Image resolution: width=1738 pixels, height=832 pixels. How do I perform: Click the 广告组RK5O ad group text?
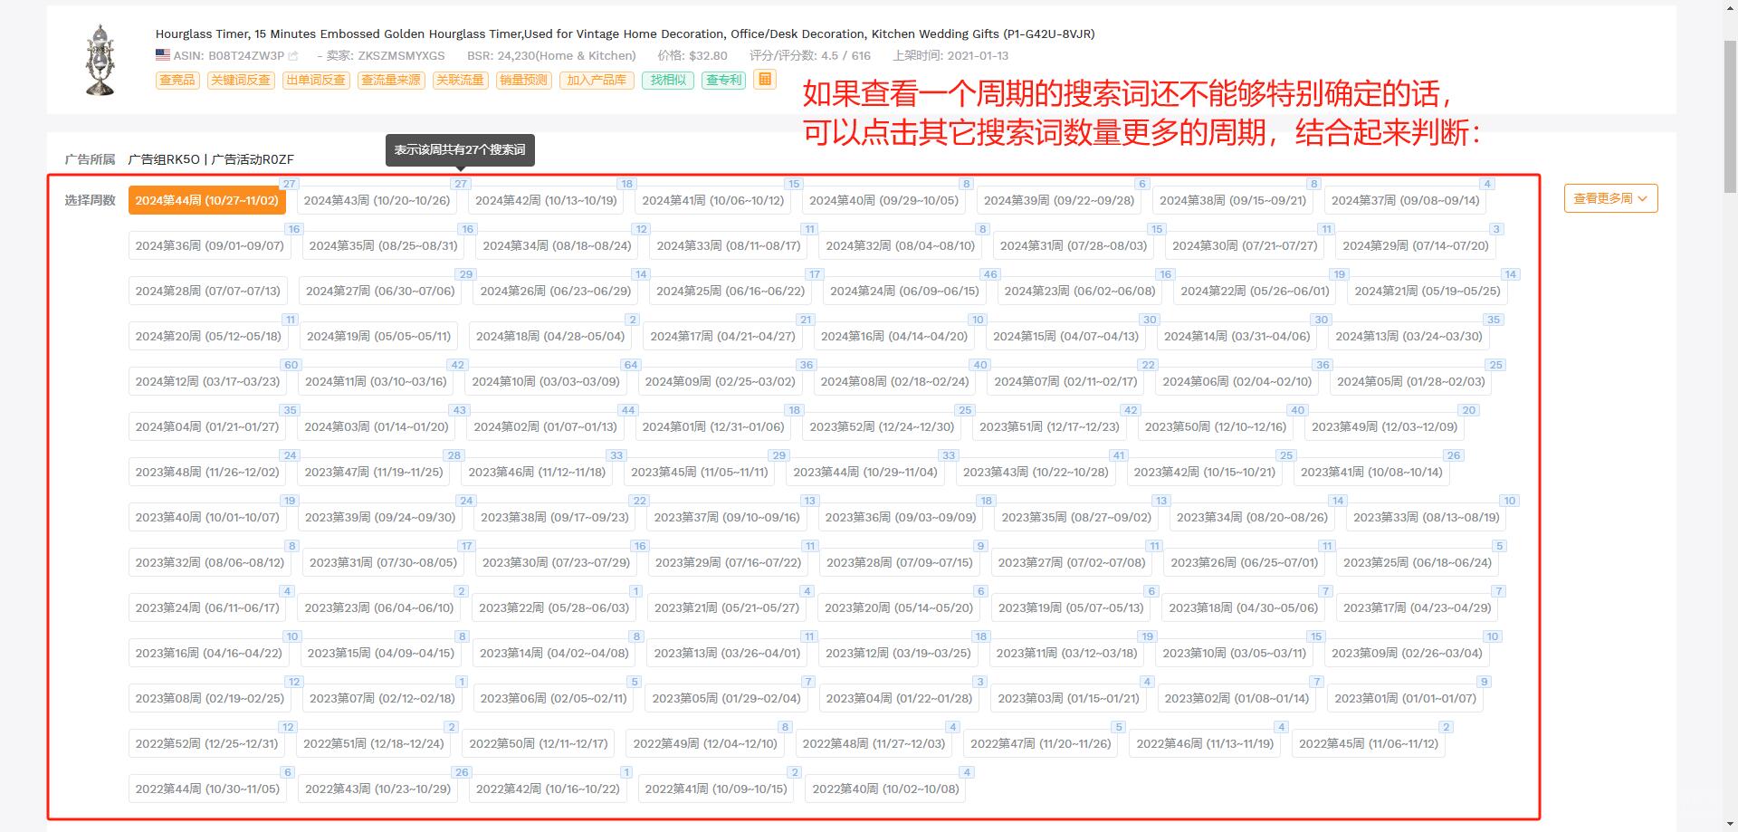[x=164, y=159]
